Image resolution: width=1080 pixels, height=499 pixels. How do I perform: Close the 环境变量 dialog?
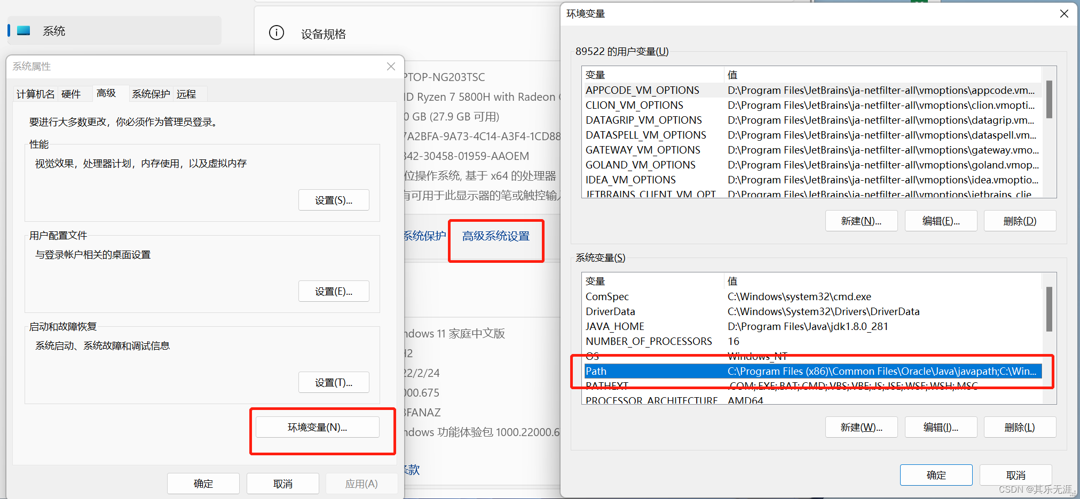pos(1064,14)
